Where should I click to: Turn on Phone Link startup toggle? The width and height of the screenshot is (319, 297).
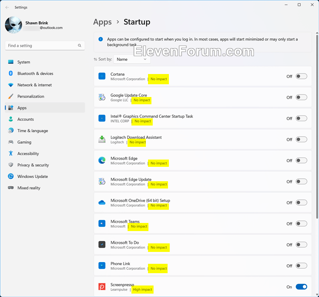pos(301,266)
